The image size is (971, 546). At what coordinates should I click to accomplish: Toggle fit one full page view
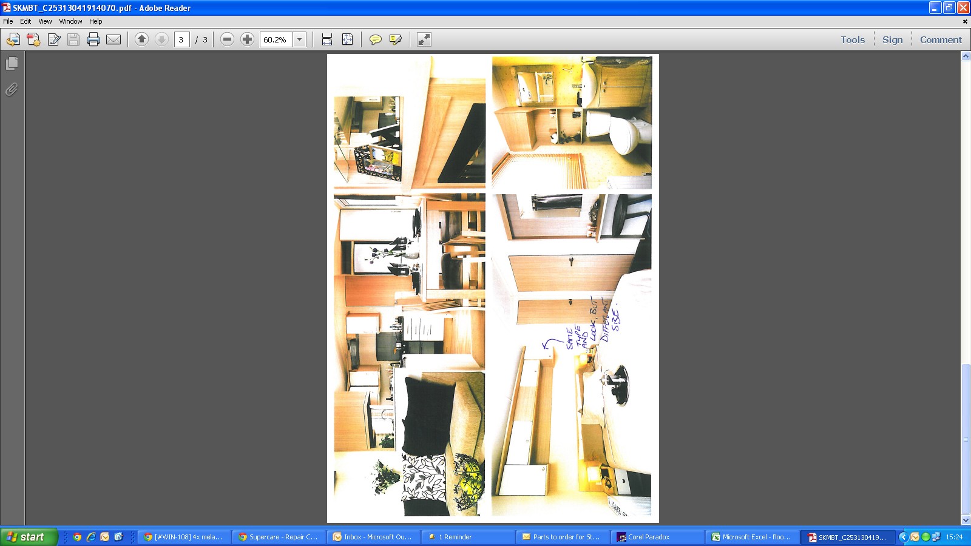click(x=347, y=40)
